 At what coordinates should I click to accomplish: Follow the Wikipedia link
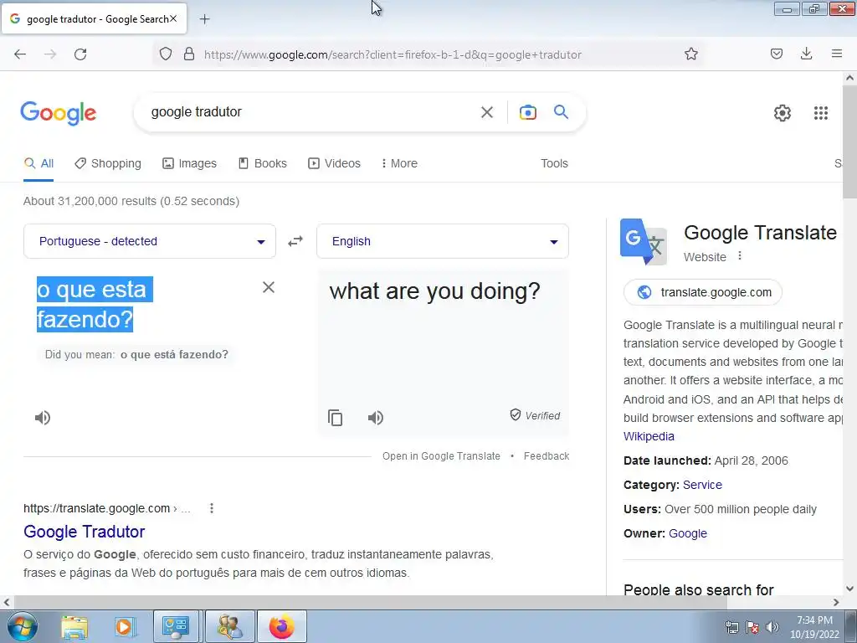pos(649,436)
